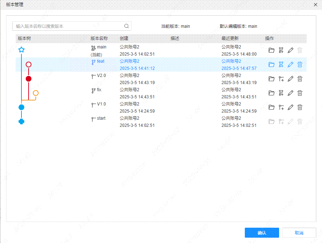
Task: Open the folder icon for the fix version
Action: click(271, 93)
